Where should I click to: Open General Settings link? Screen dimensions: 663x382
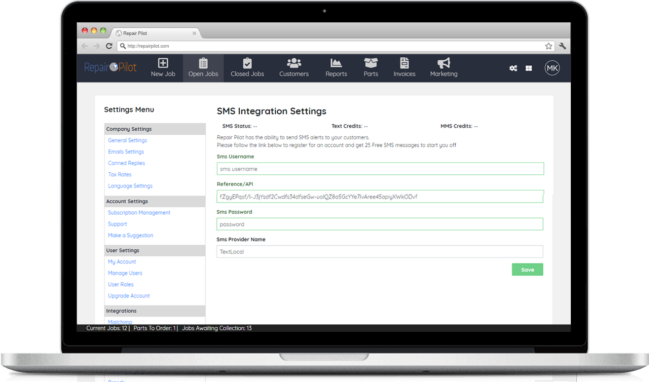click(x=127, y=140)
